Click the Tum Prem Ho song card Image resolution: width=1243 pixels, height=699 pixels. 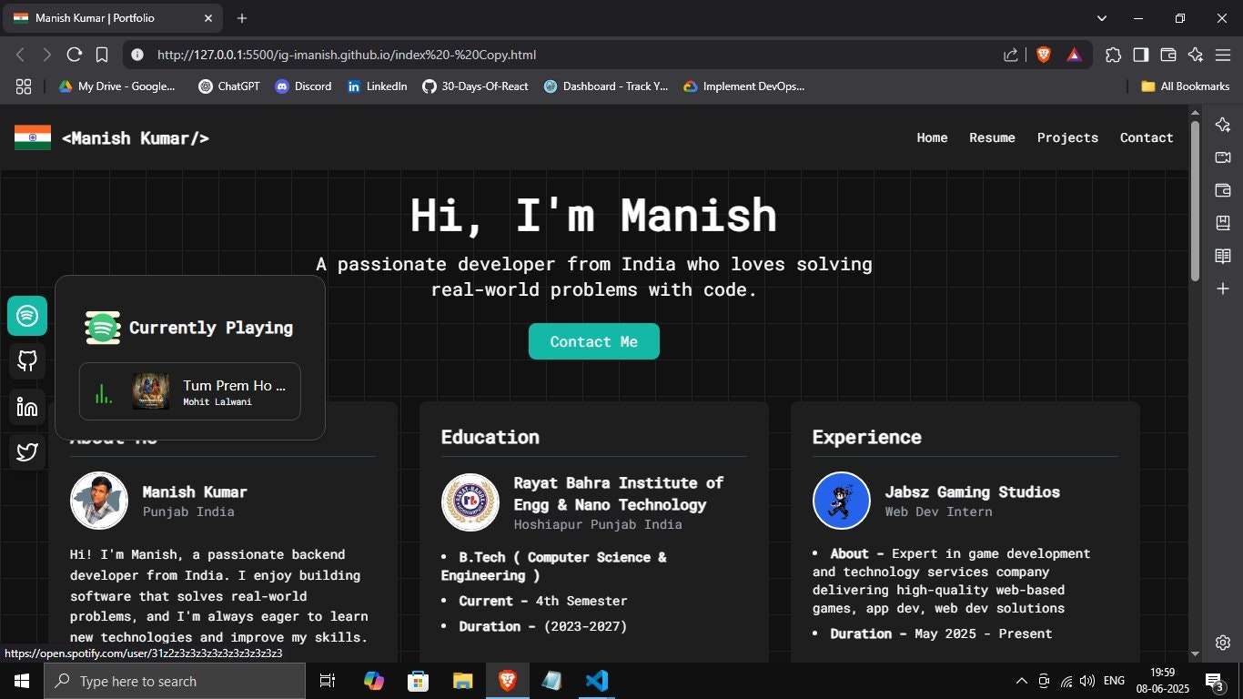point(190,391)
